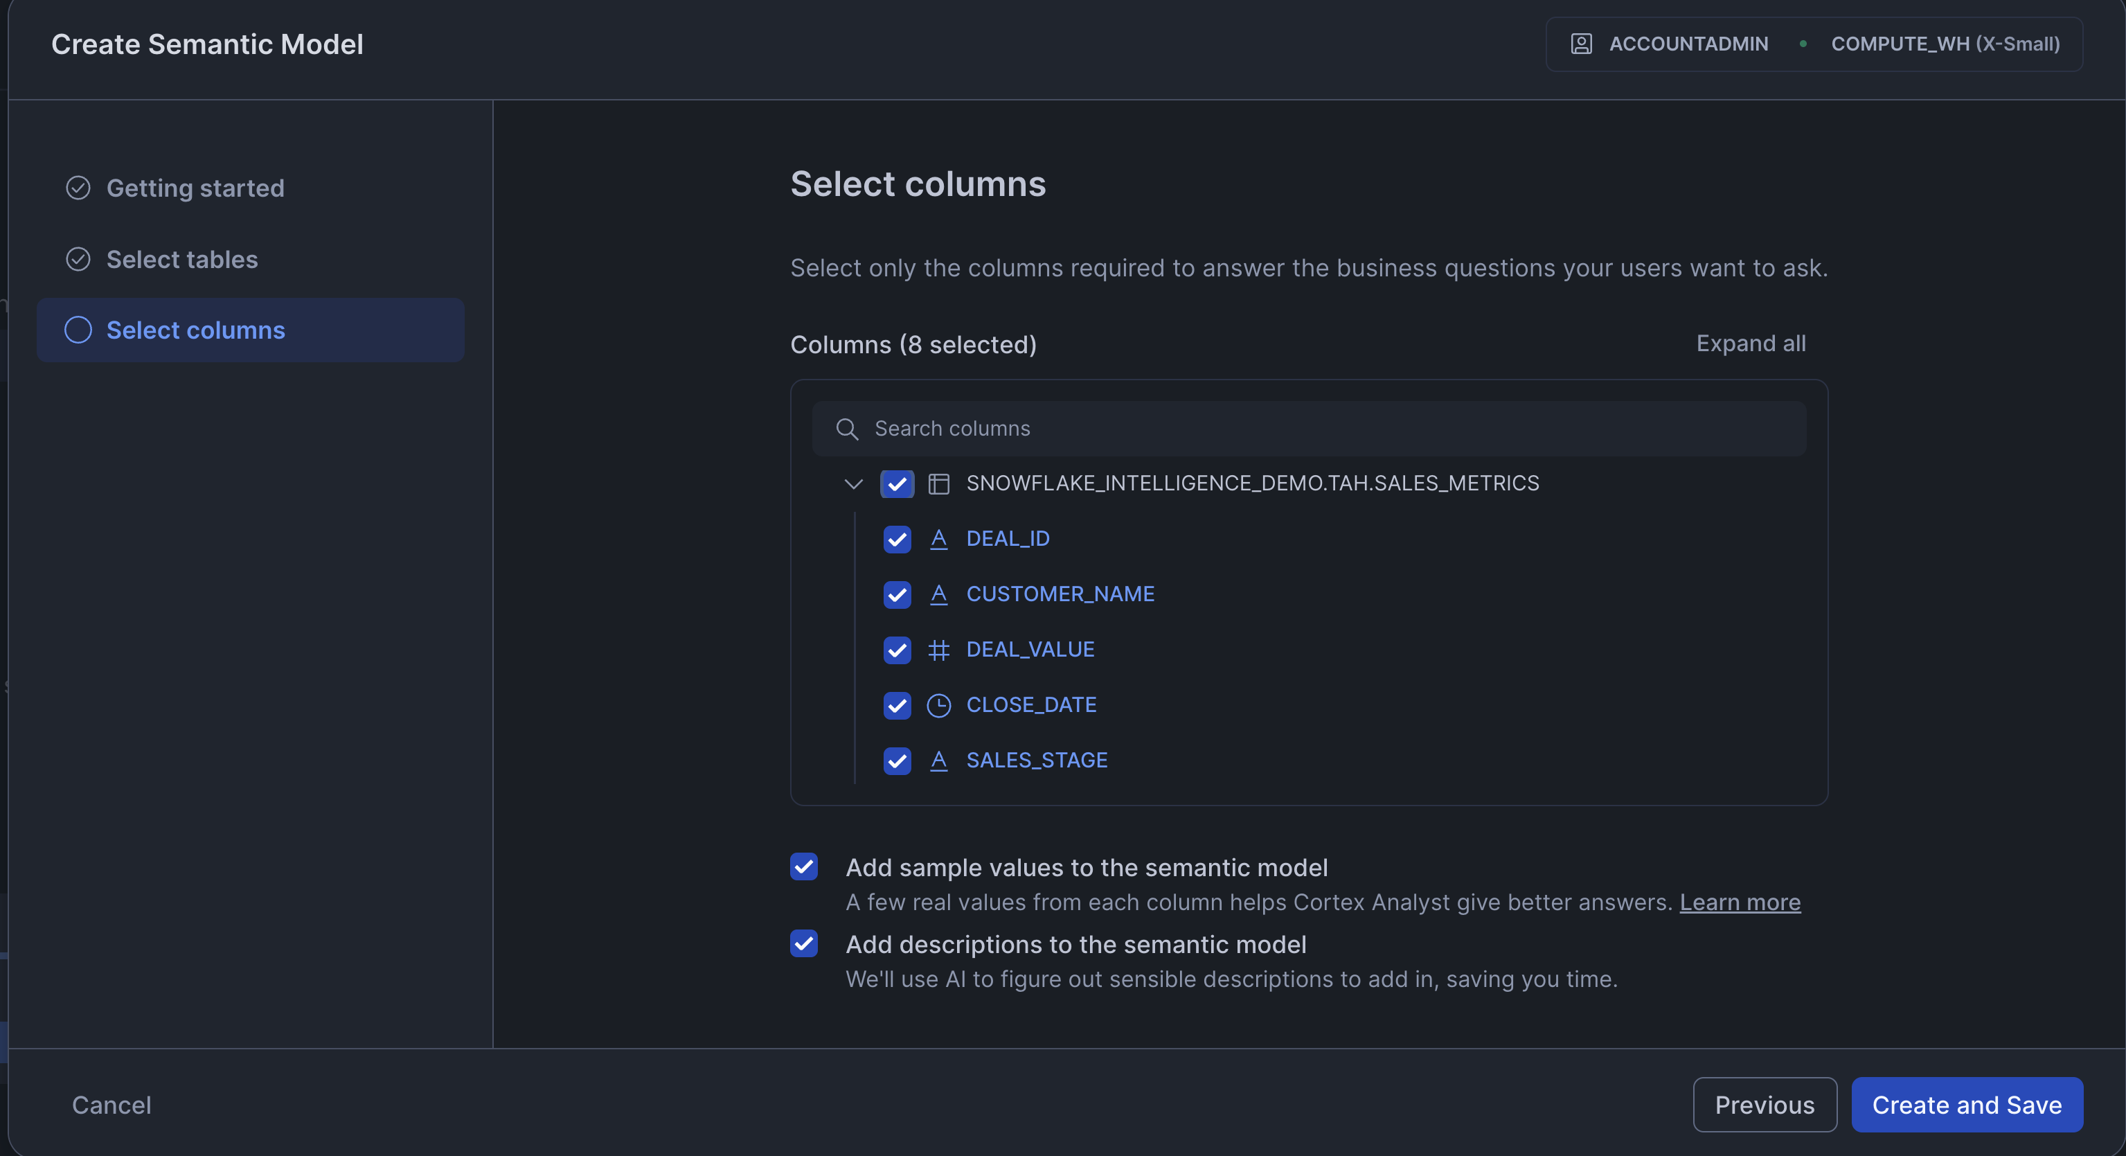Click the table icon beside SALES_METRICS
The width and height of the screenshot is (2126, 1156).
coord(938,484)
